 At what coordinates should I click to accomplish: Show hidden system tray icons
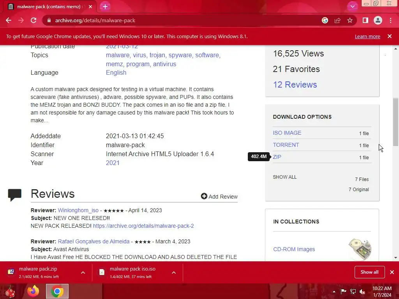click(334, 292)
